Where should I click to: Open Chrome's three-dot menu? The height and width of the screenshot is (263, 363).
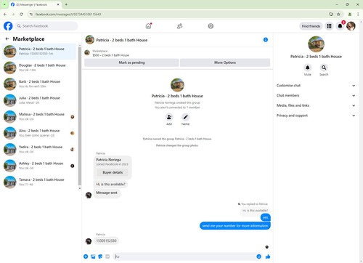[358, 15]
